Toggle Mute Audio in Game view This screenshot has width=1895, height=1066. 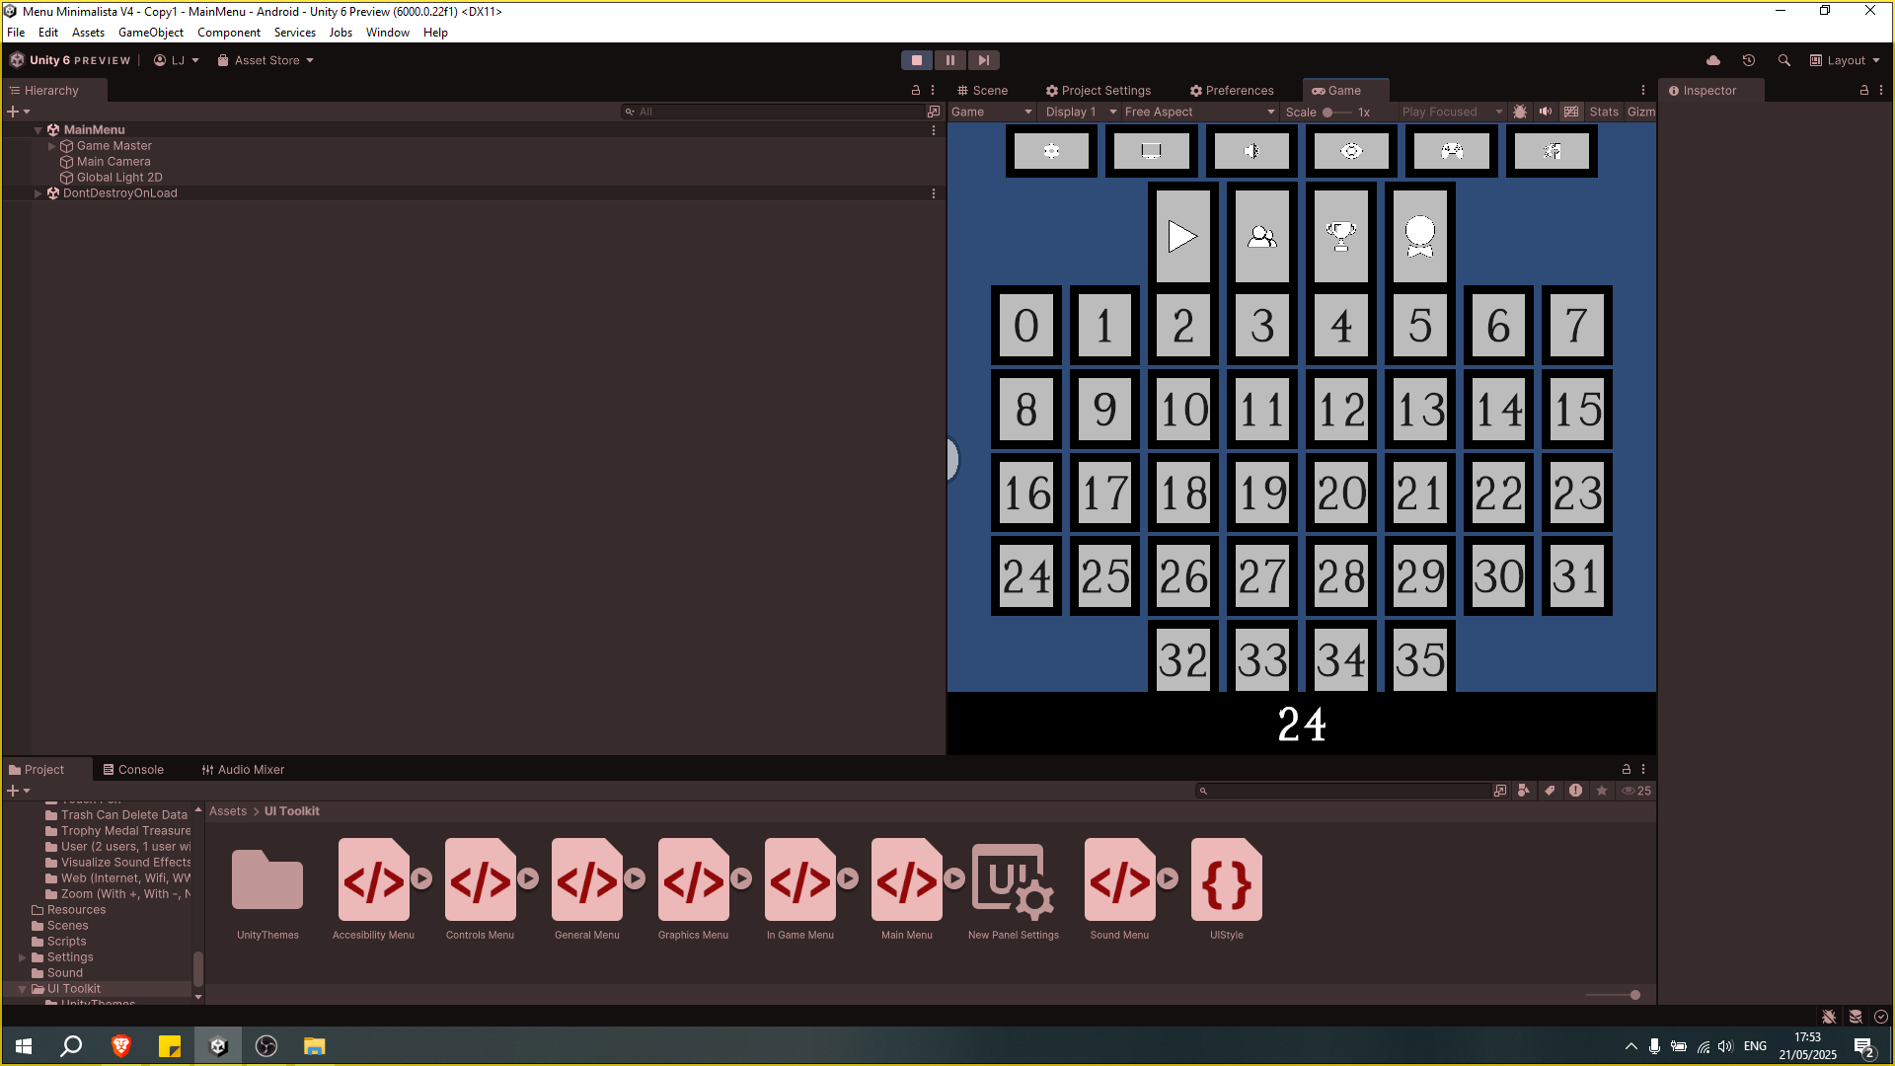click(1546, 112)
